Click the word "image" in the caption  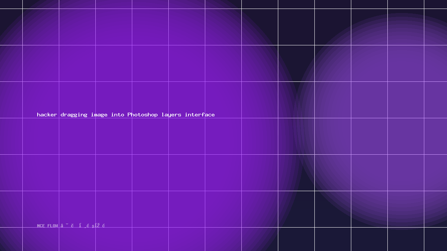[x=99, y=115]
